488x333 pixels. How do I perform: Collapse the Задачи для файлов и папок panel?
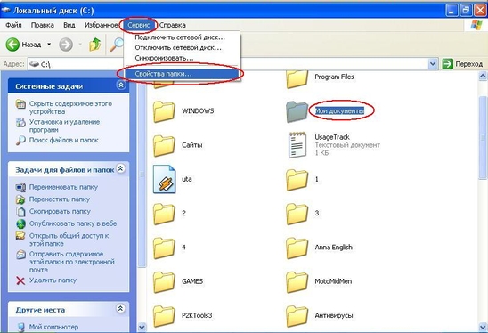coord(121,168)
